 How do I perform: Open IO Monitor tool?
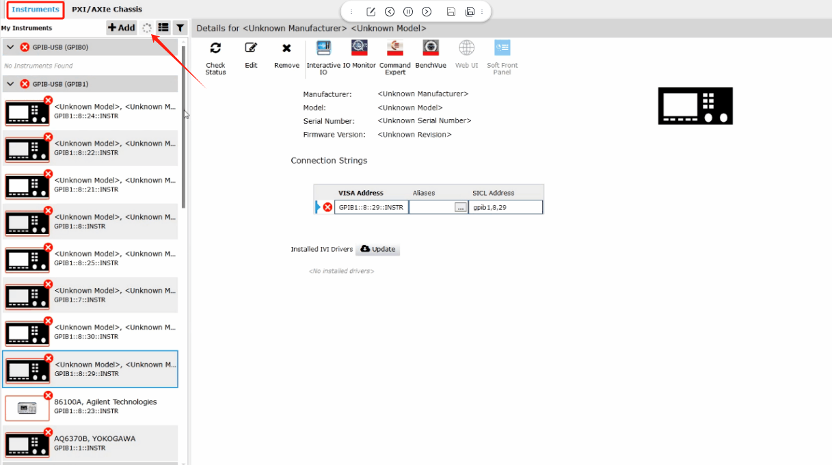click(359, 49)
